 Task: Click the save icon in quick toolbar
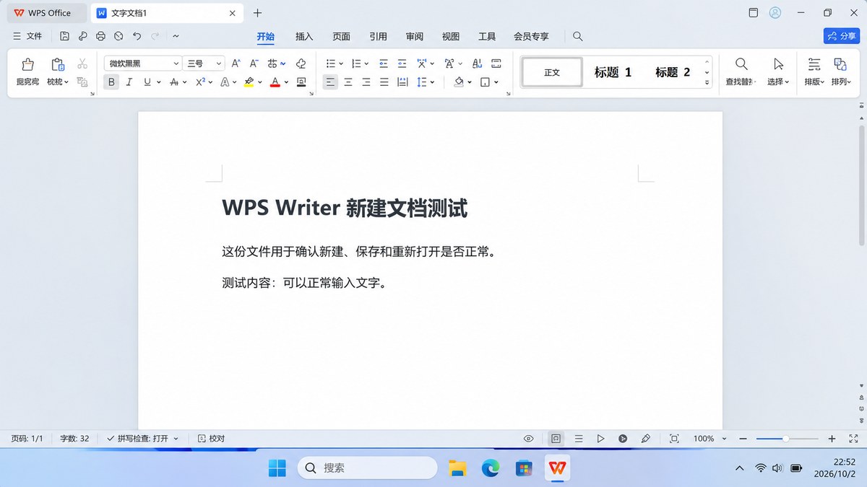(64, 36)
